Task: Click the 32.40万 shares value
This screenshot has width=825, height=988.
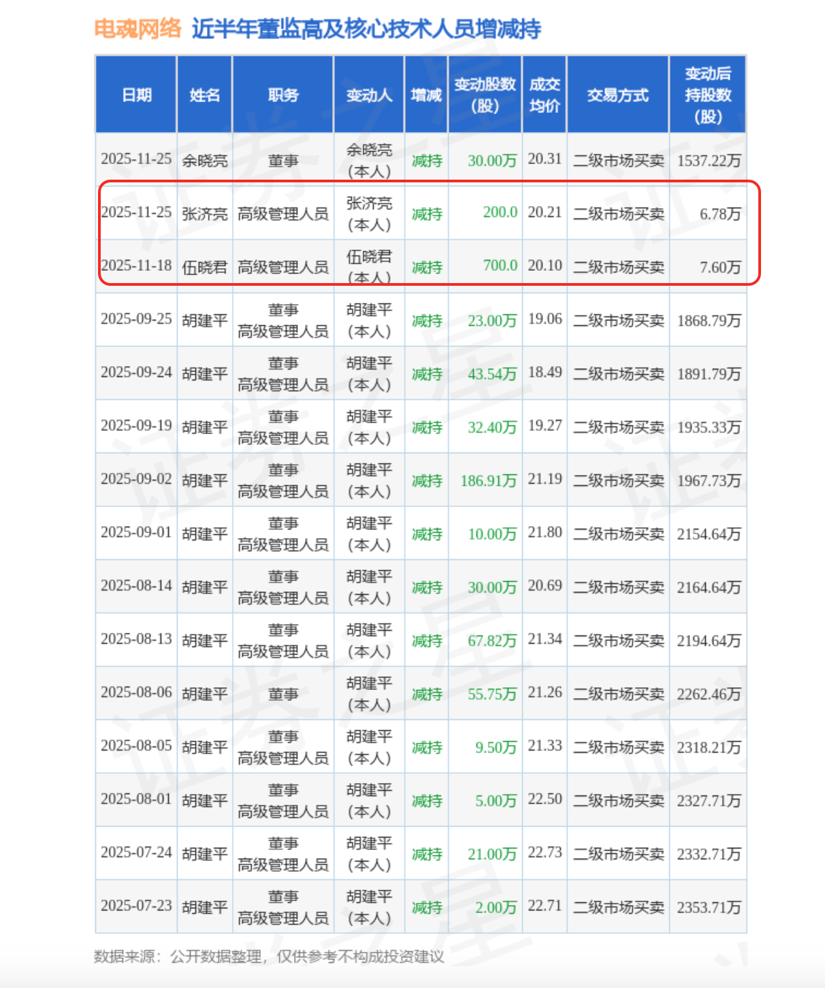Action: coord(492,427)
